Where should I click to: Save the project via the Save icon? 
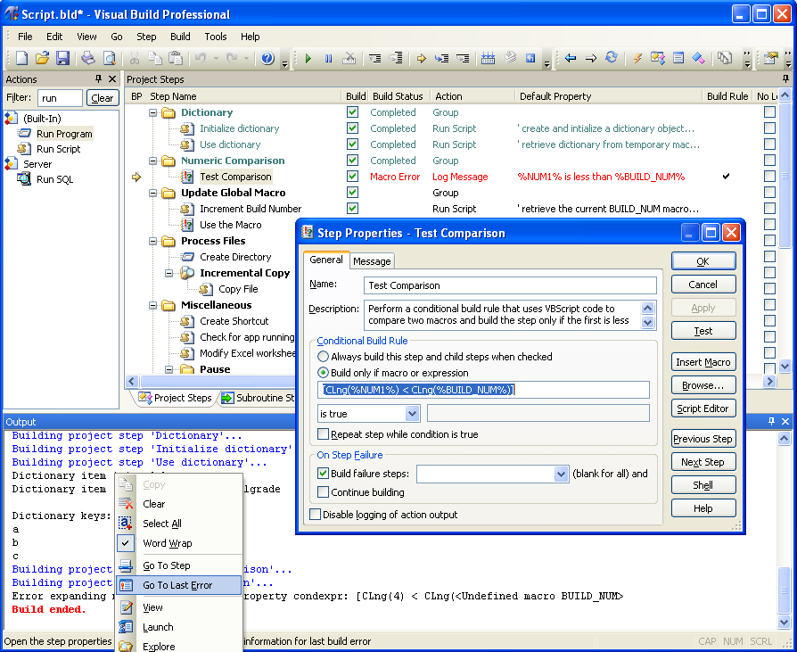point(62,57)
